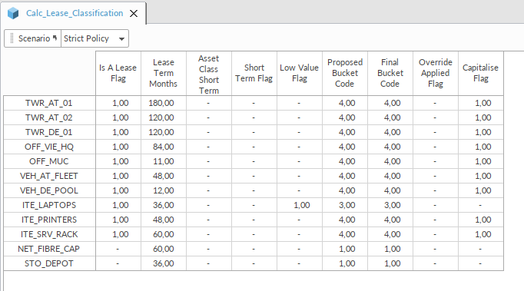Select the VEH_AT_FLEET row header

point(49,176)
